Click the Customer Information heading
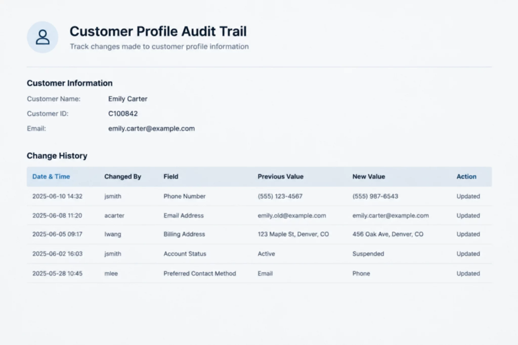The width and height of the screenshot is (518, 345). tap(70, 83)
